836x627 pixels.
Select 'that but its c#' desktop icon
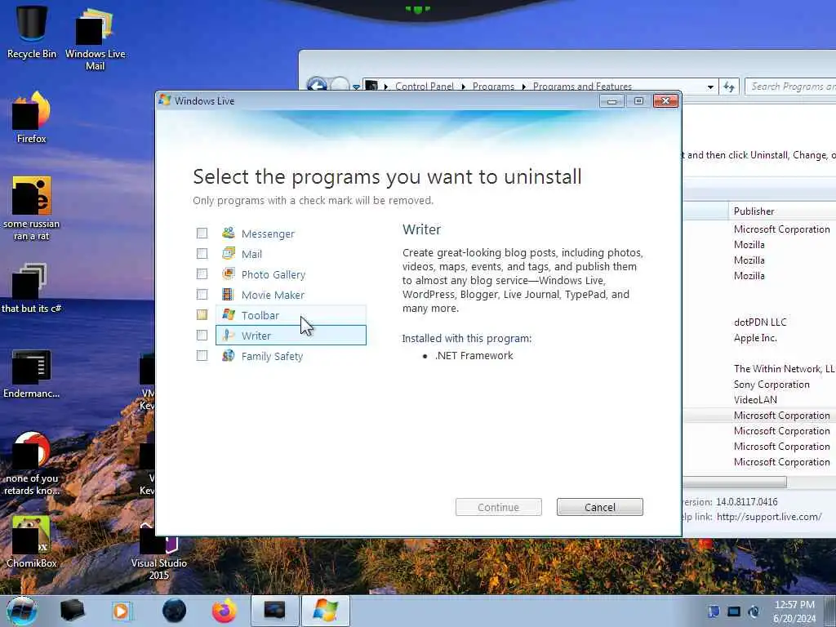click(32, 287)
